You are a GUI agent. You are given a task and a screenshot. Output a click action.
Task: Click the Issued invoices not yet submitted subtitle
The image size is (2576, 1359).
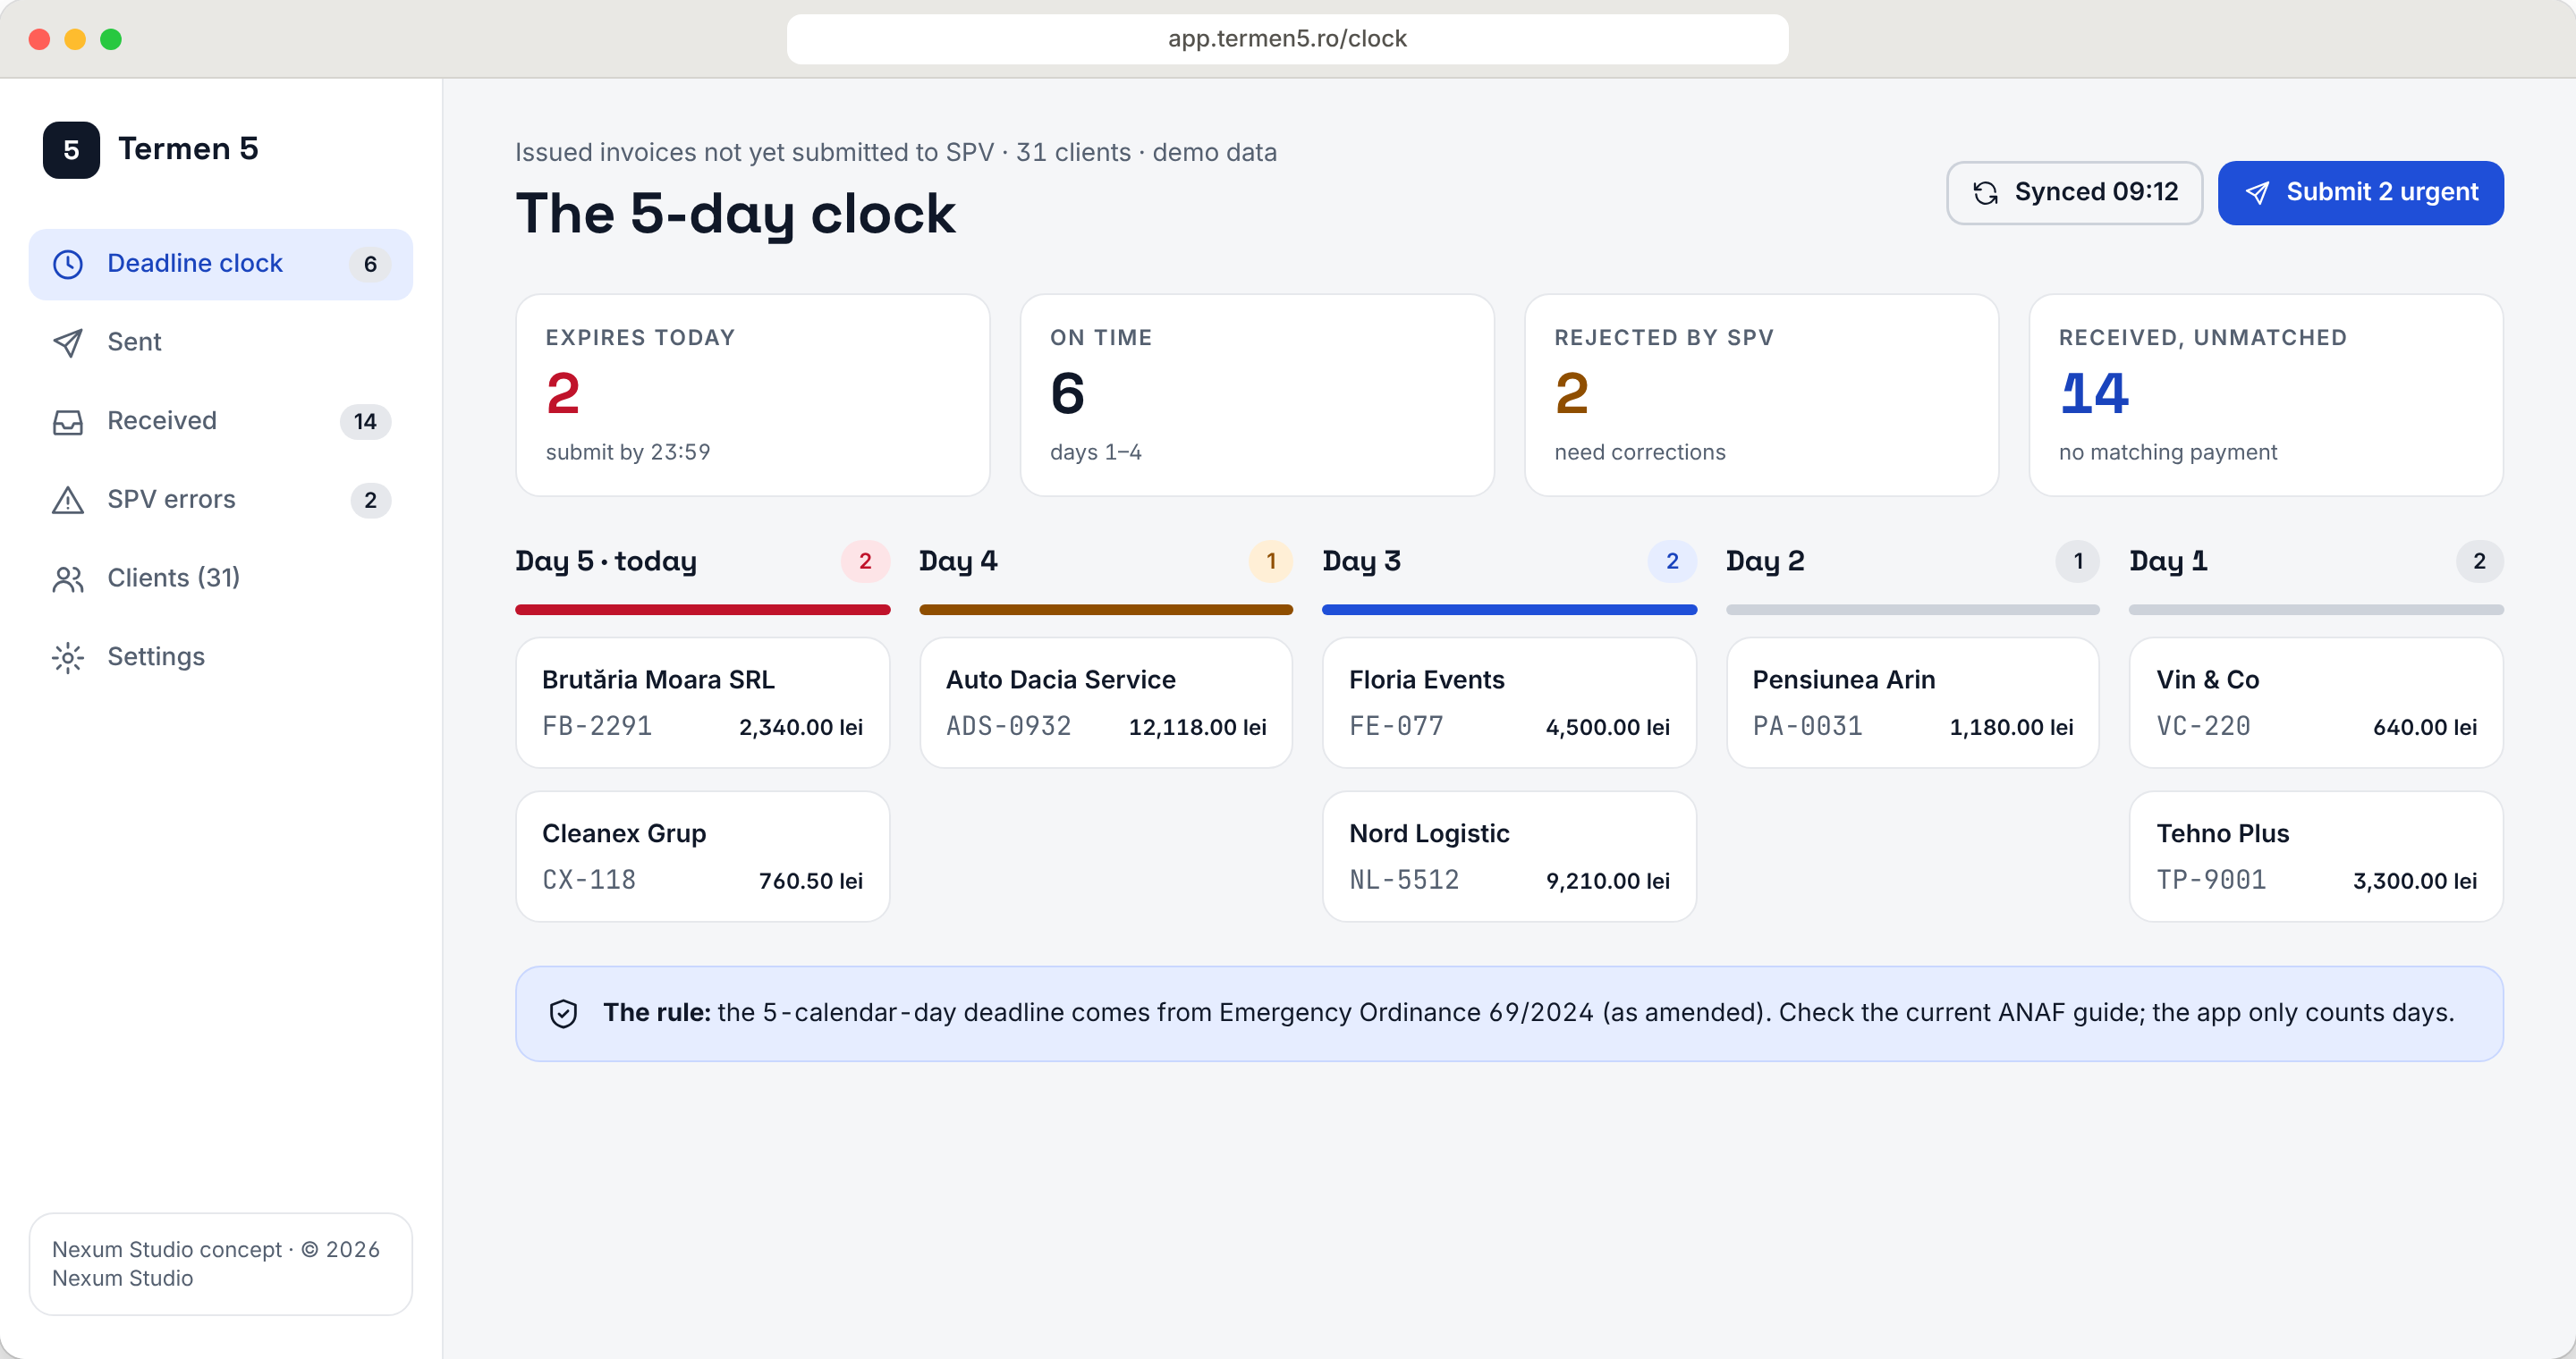896,153
